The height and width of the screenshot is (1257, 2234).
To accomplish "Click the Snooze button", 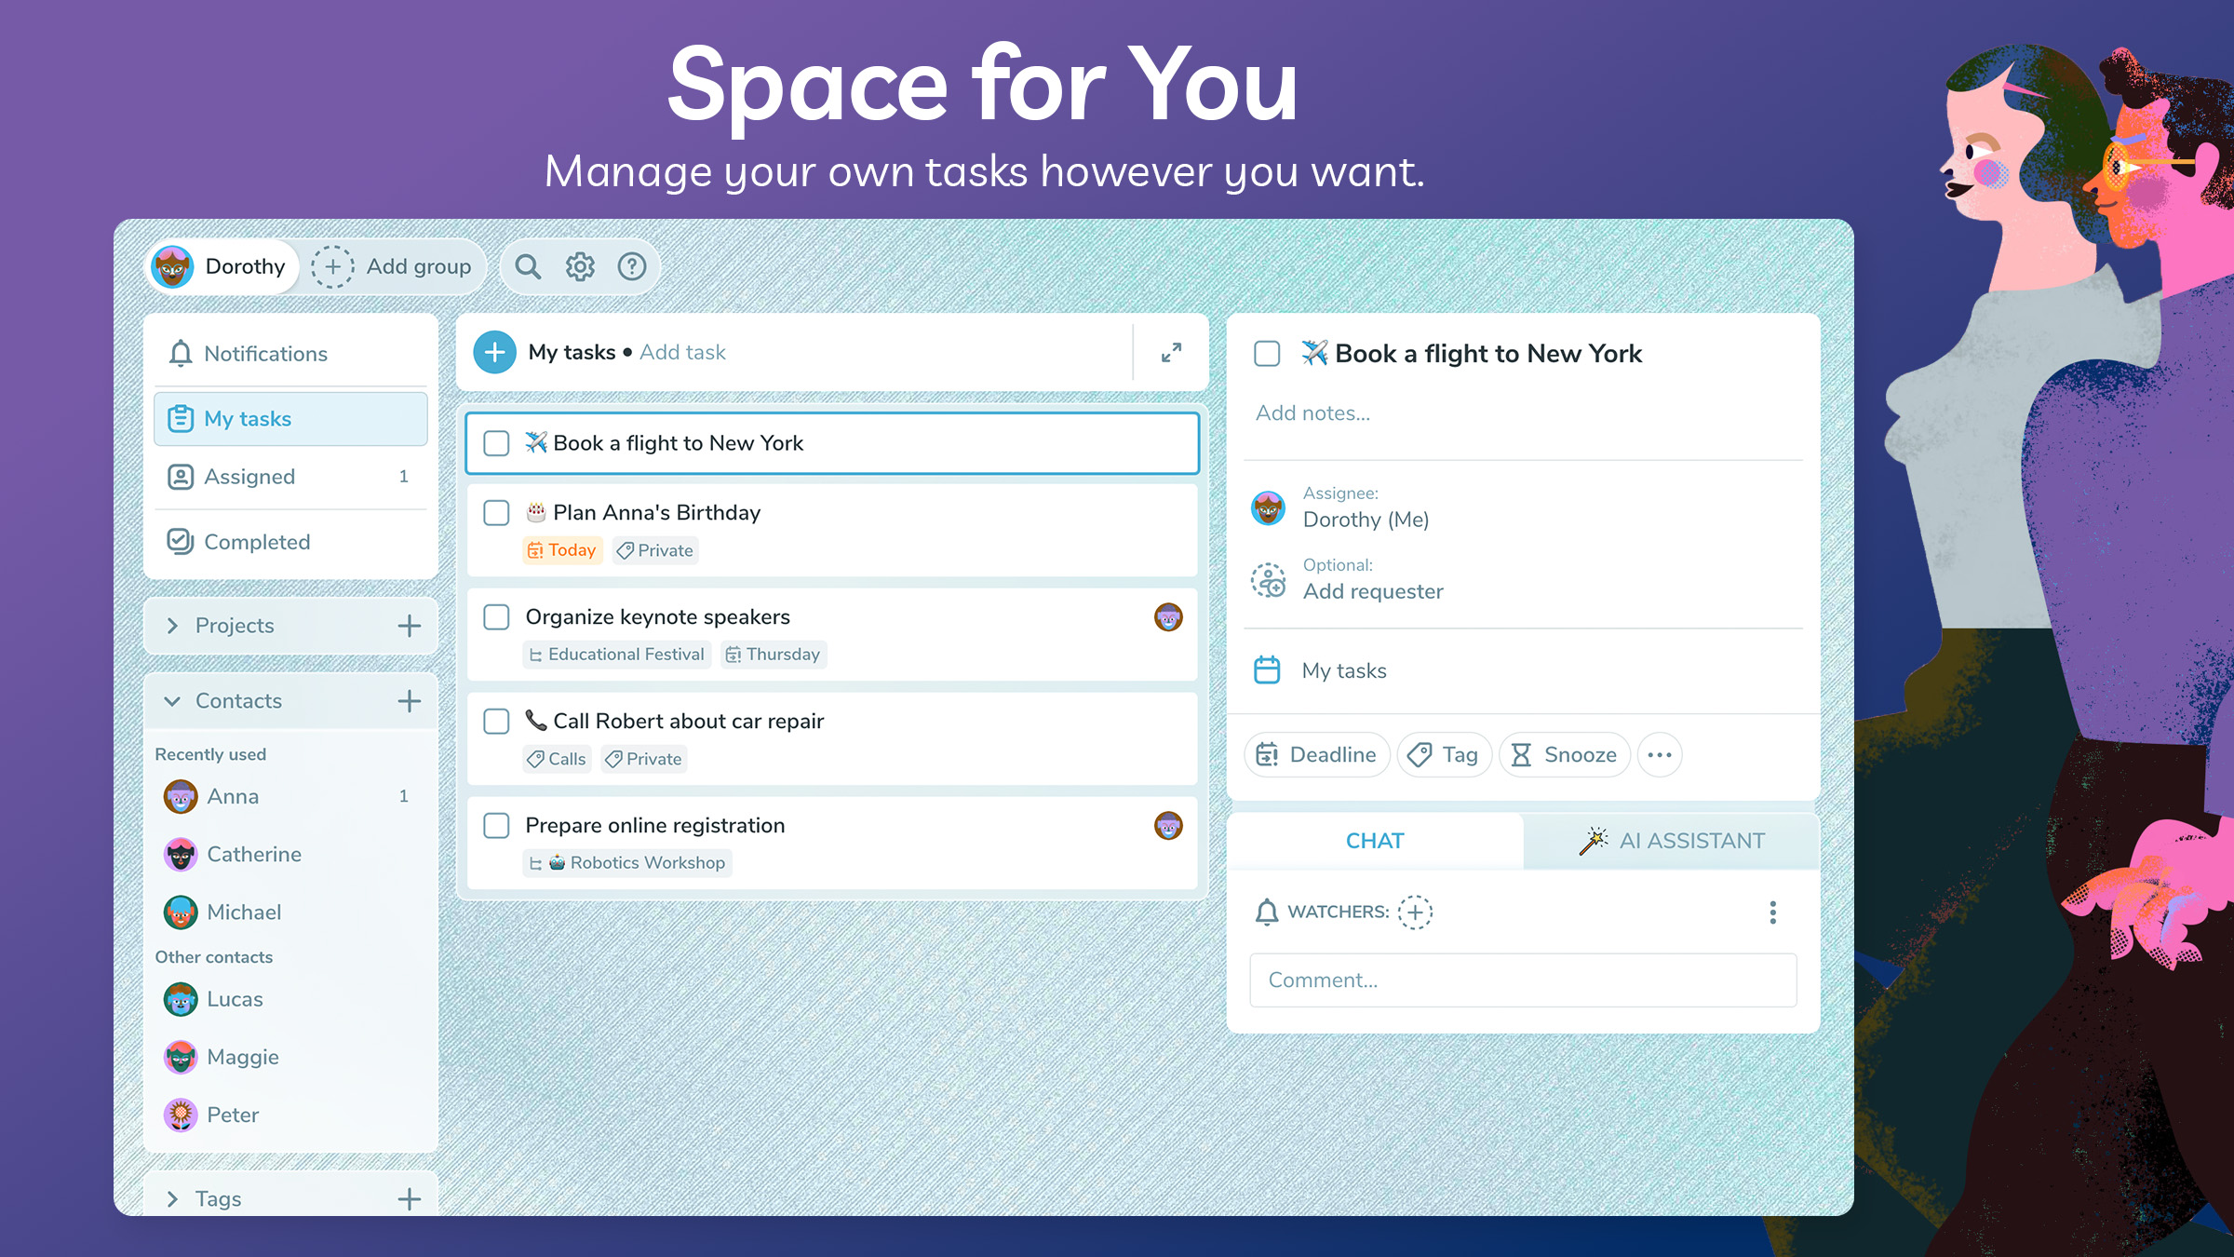I will 1565,755.
